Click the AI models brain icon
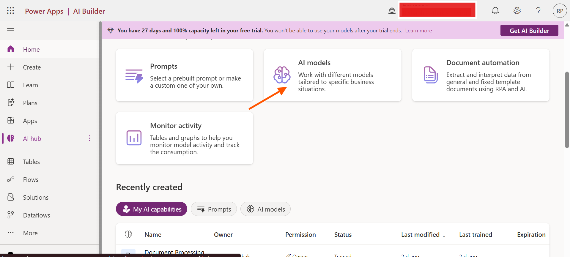 pos(282,75)
